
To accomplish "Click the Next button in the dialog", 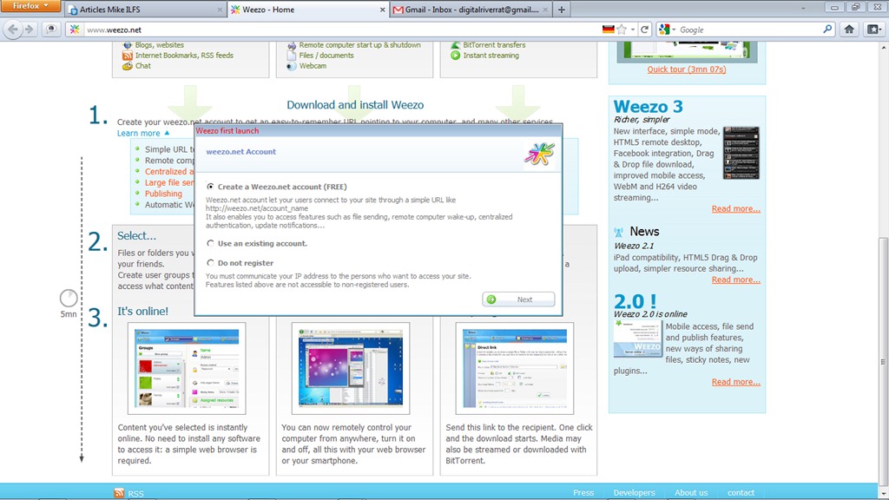I will coord(518,299).
